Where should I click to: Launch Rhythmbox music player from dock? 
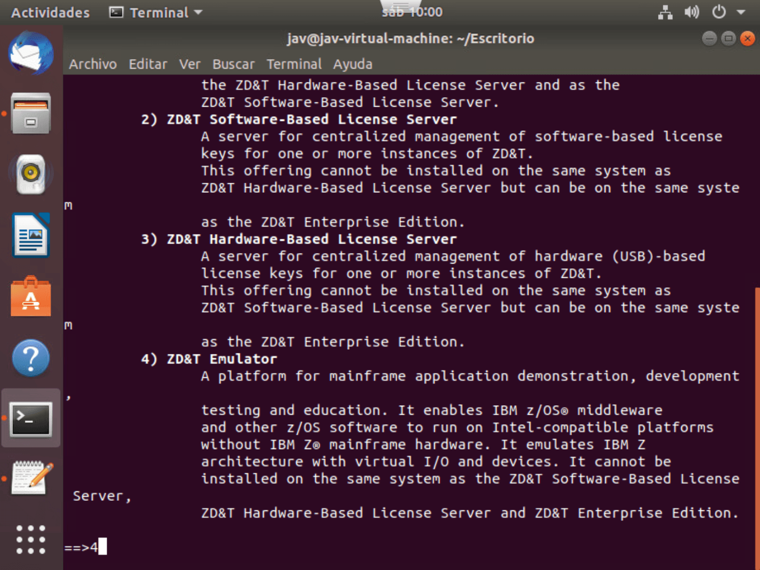pos(31,174)
